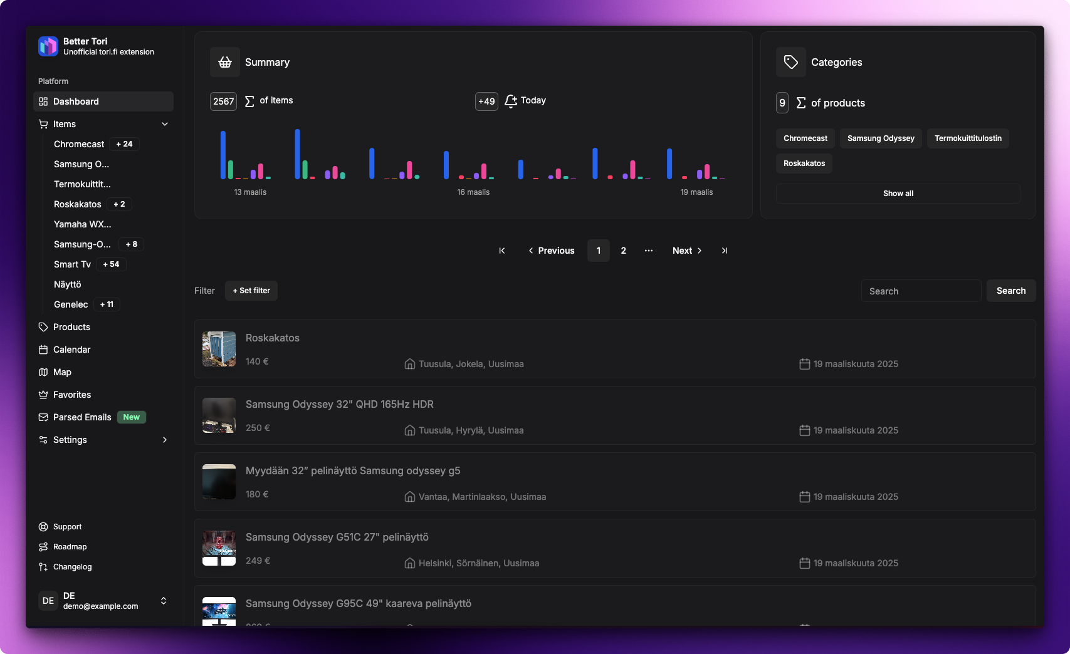This screenshot has height=654, width=1070.
Task: Open the Calendar page
Action: point(103,350)
